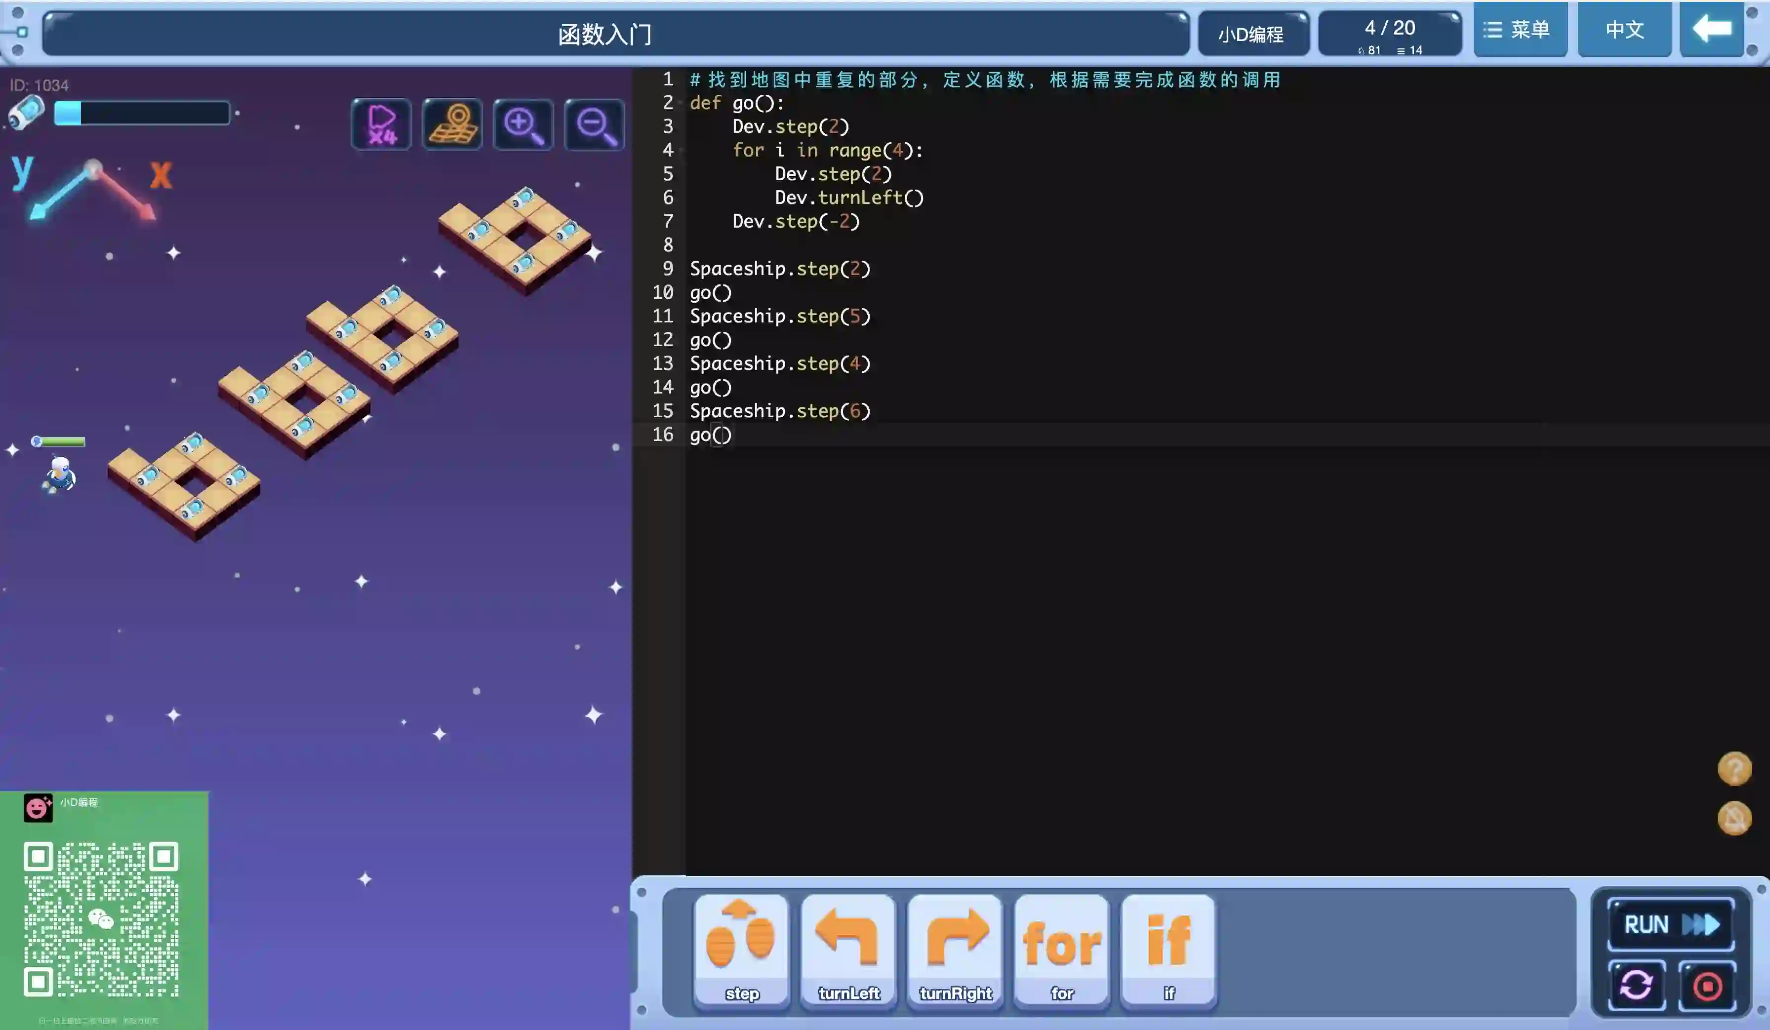Viewport: 1770px width, 1030px height.
Task: Reset the level with refresh icon
Action: [1636, 985]
